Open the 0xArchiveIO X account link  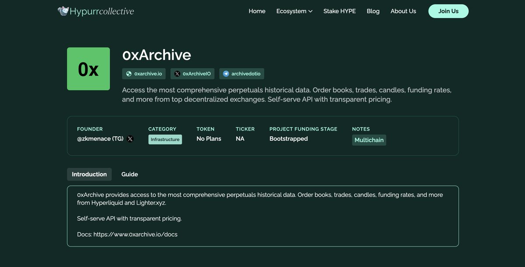tap(192, 74)
